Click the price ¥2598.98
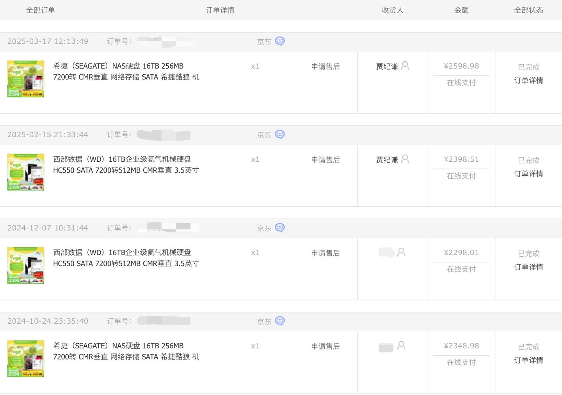 pos(461,66)
